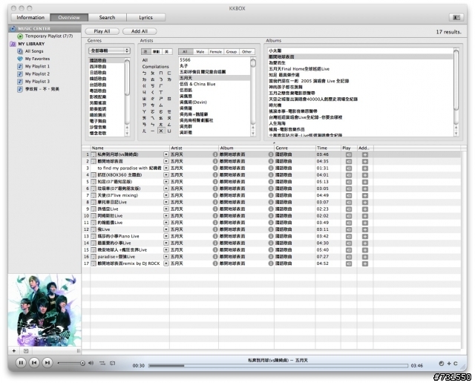Screen dimensions: 475x383
Task: Select the Group artist filter
Action: [232, 52]
